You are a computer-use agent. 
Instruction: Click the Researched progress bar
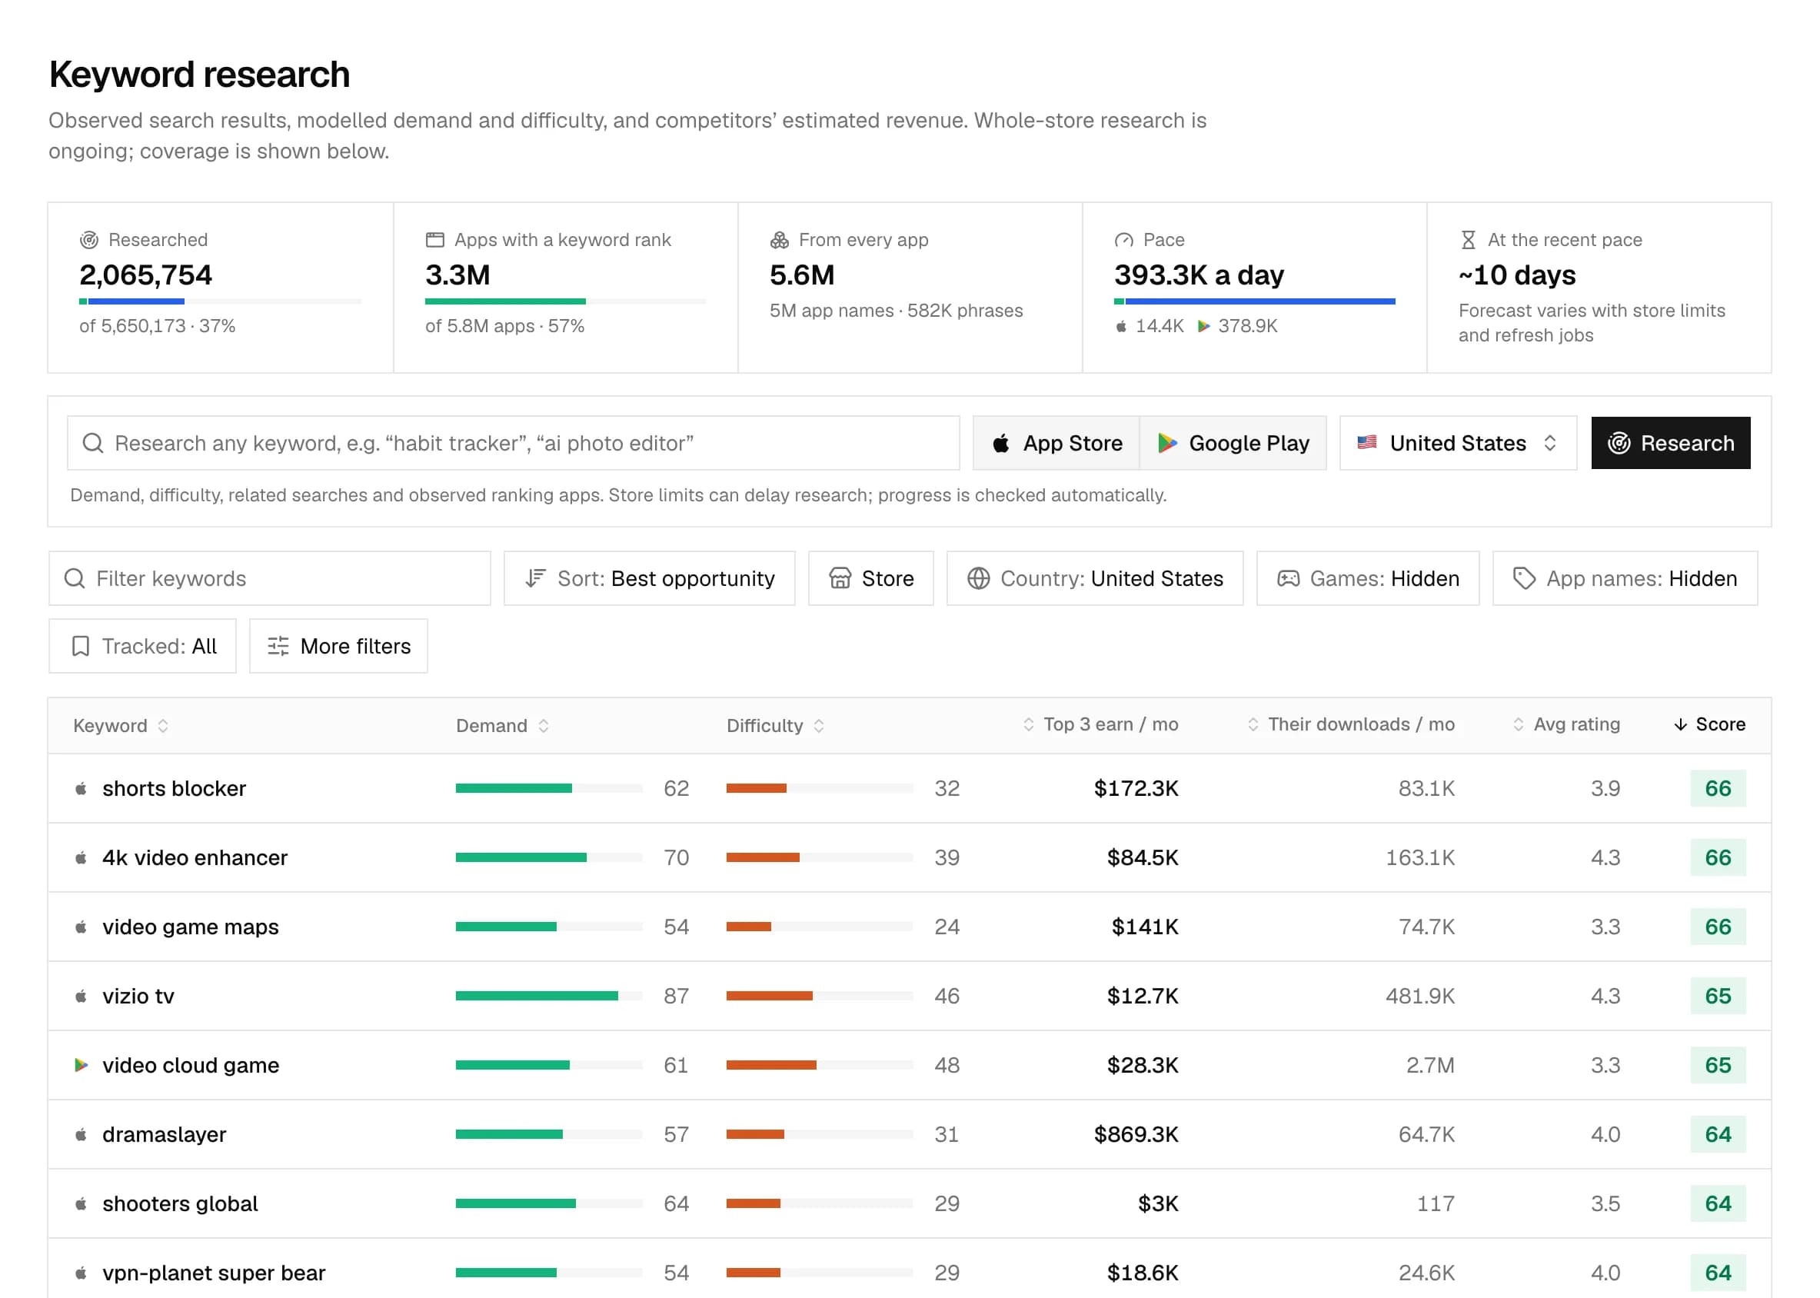pos(221,301)
